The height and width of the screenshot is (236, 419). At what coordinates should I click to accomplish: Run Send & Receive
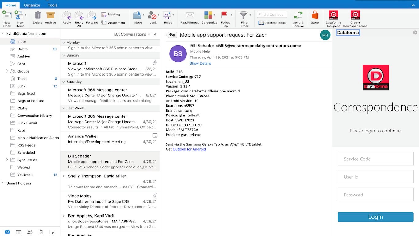pyautogui.click(x=298, y=19)
